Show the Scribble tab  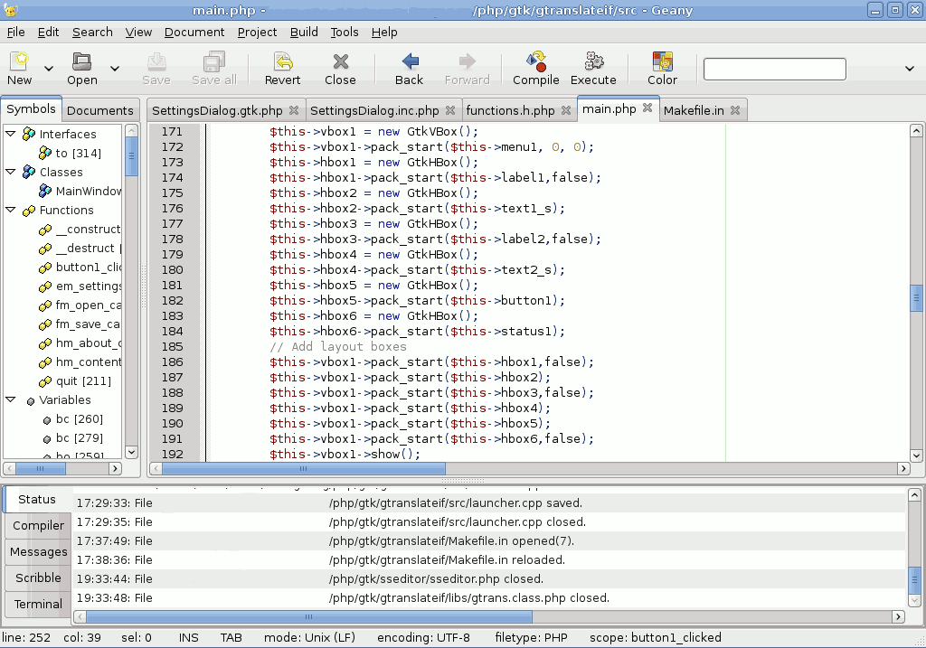coord(38,578)
